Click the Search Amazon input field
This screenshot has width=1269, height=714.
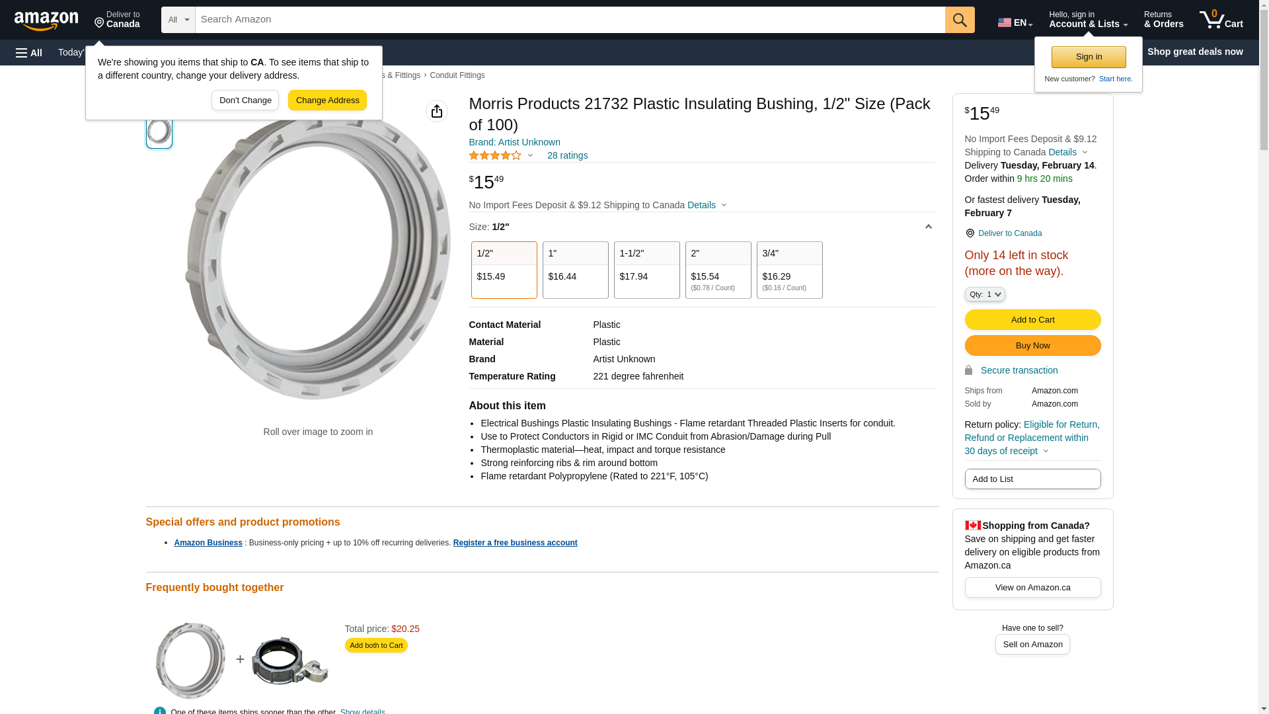(570, 20)
